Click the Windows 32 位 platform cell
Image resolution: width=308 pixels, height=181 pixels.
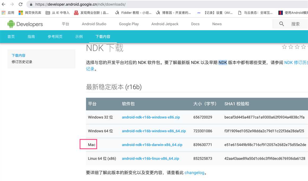tap(100, 117)
